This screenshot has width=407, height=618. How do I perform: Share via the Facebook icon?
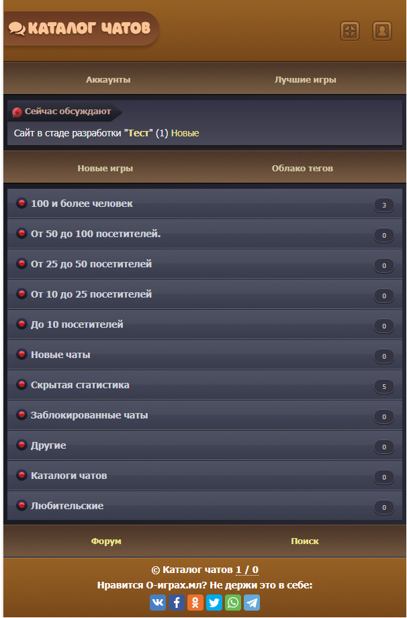(x=177, y=603)
